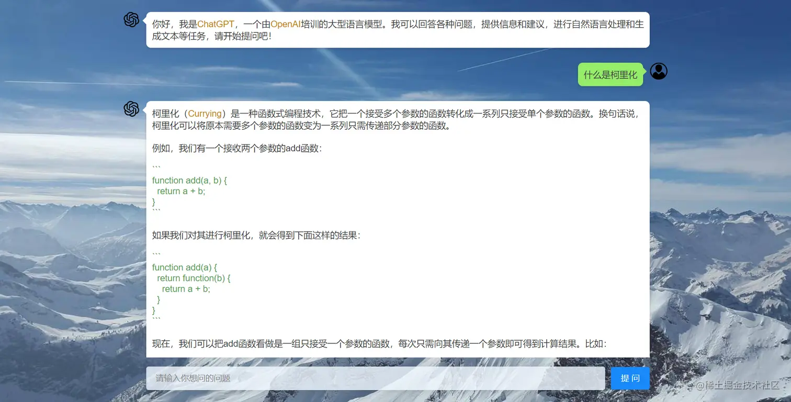Viewport: 791px width, 402px height.
Task: Click the sentence starting 现在，我们可以把add函数
Action: (x=380, y=344)
